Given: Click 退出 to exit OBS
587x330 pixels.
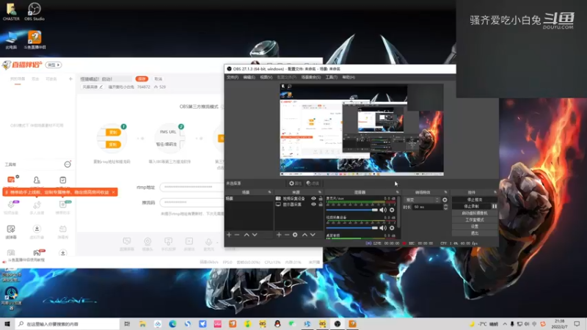Looking at the screenshot, I should (475, 233).
